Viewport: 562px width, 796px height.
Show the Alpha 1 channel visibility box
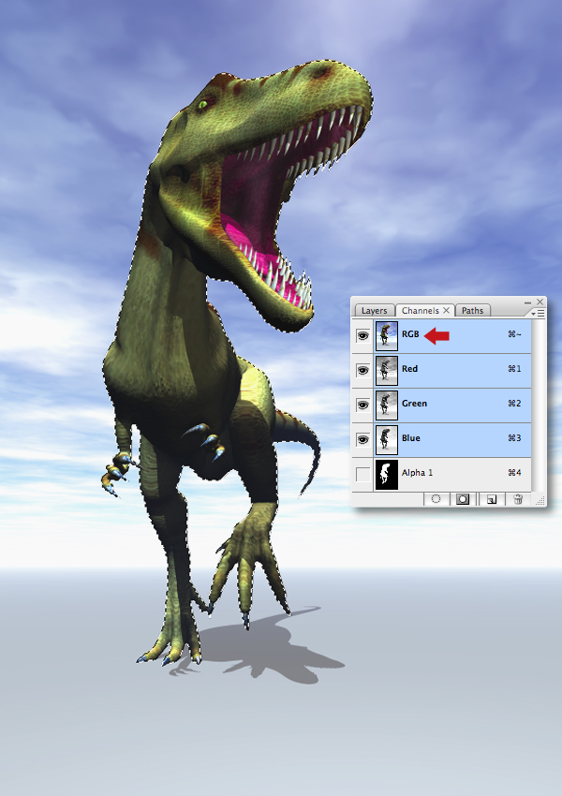362,474
